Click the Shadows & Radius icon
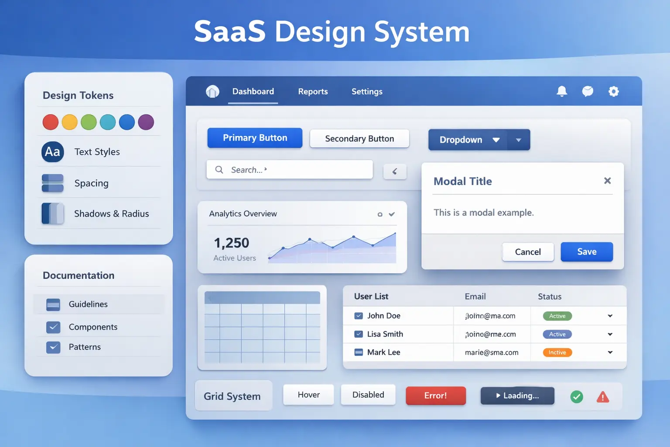 click(x=52, y=213)
